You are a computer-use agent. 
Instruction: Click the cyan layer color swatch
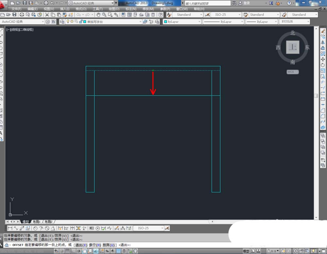pyautogui.click(x=85, y=22)
